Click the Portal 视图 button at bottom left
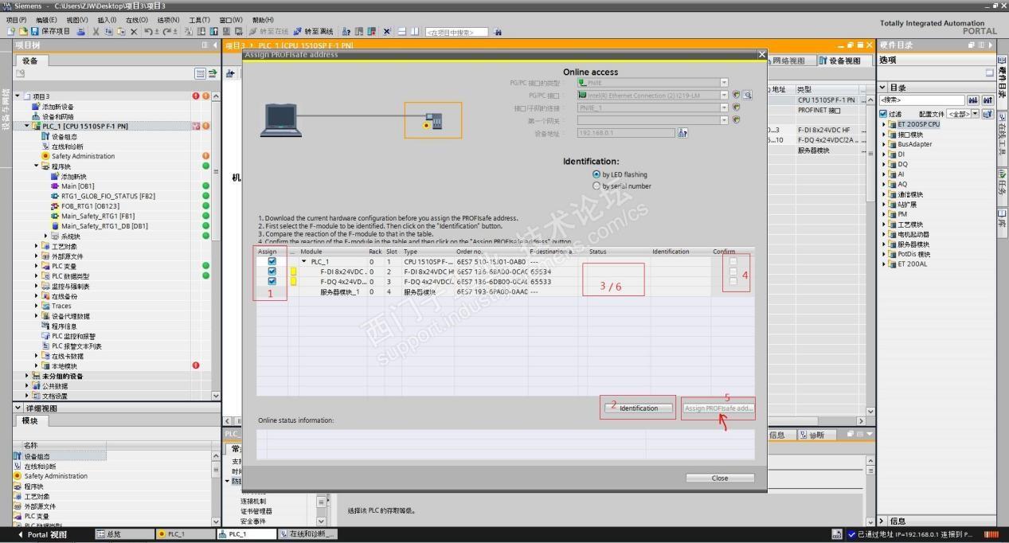Viewport: 1009px width, 543px height. [43, 534]
